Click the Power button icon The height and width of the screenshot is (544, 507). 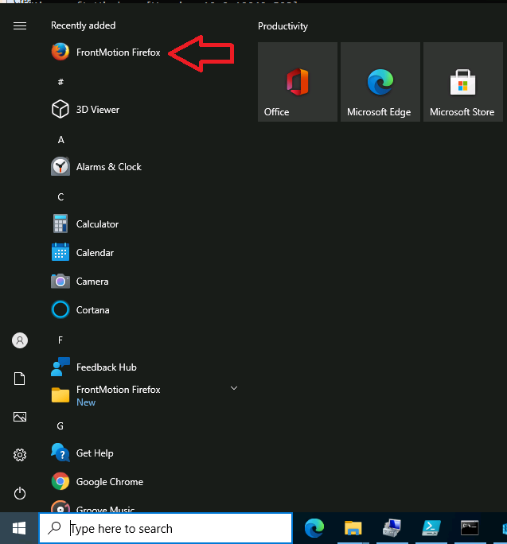[20, 493]
